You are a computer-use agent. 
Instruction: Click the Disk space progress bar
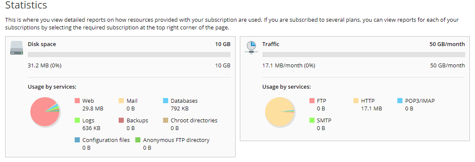(x=129, y=55)
